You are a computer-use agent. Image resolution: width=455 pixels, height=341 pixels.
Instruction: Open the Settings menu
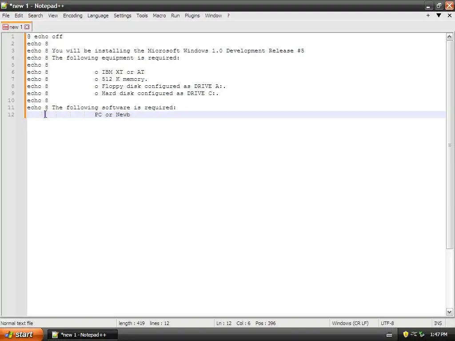pyautogui.click(x=123, y=16)
